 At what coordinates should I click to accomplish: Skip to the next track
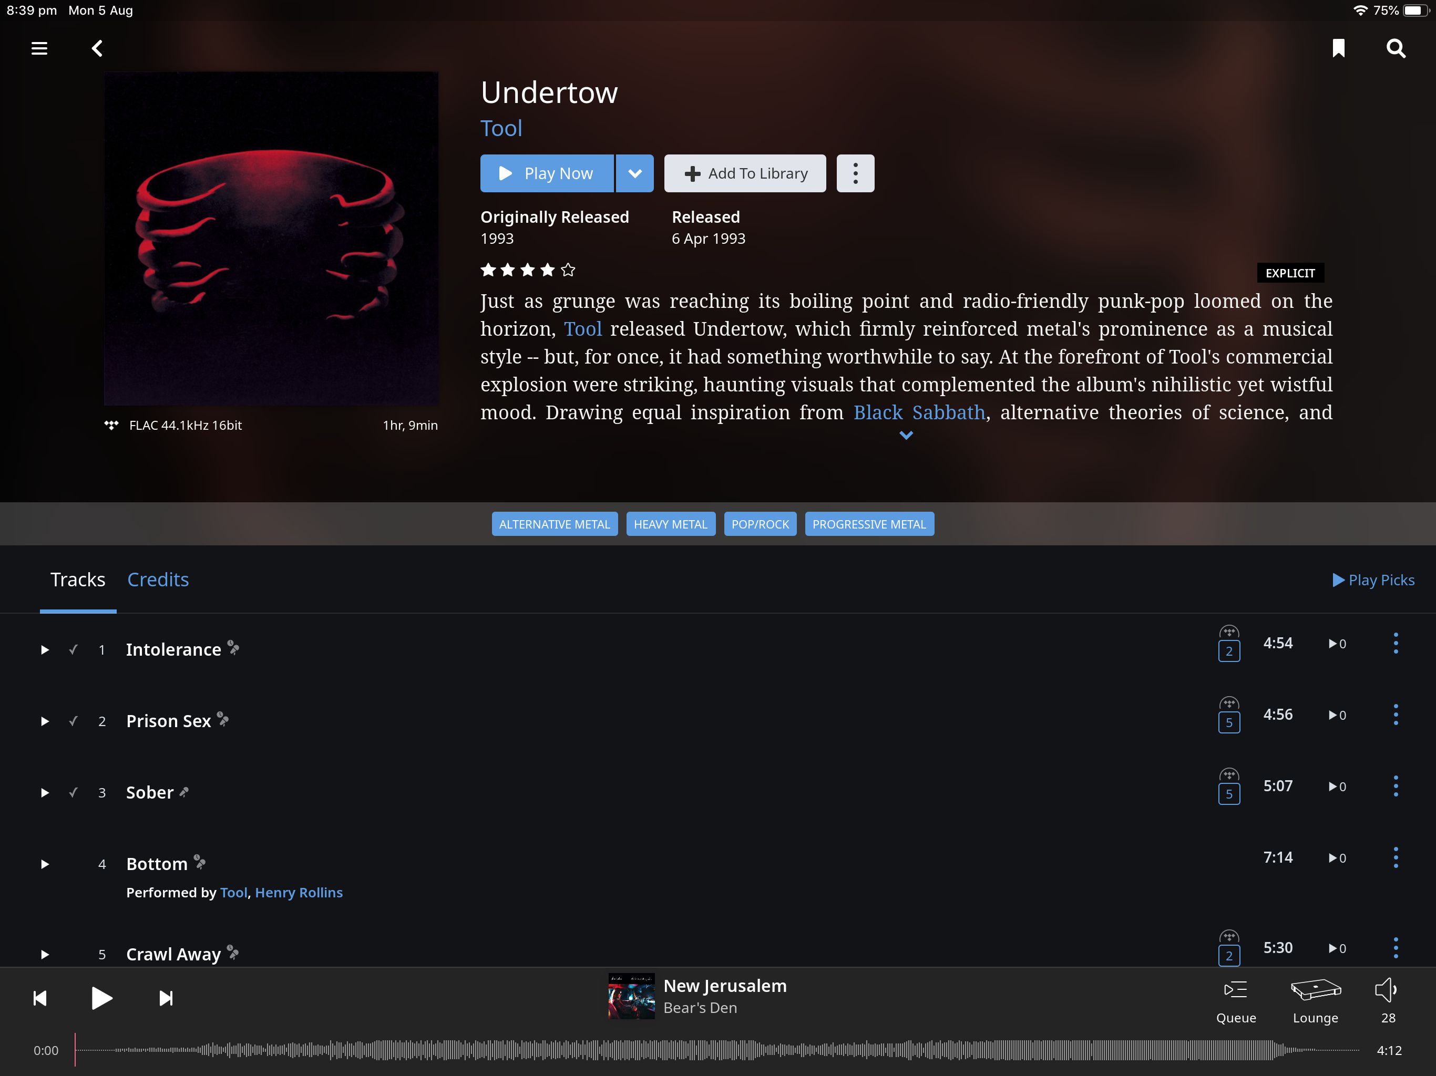pyautogui.click(x=166, y=998)
